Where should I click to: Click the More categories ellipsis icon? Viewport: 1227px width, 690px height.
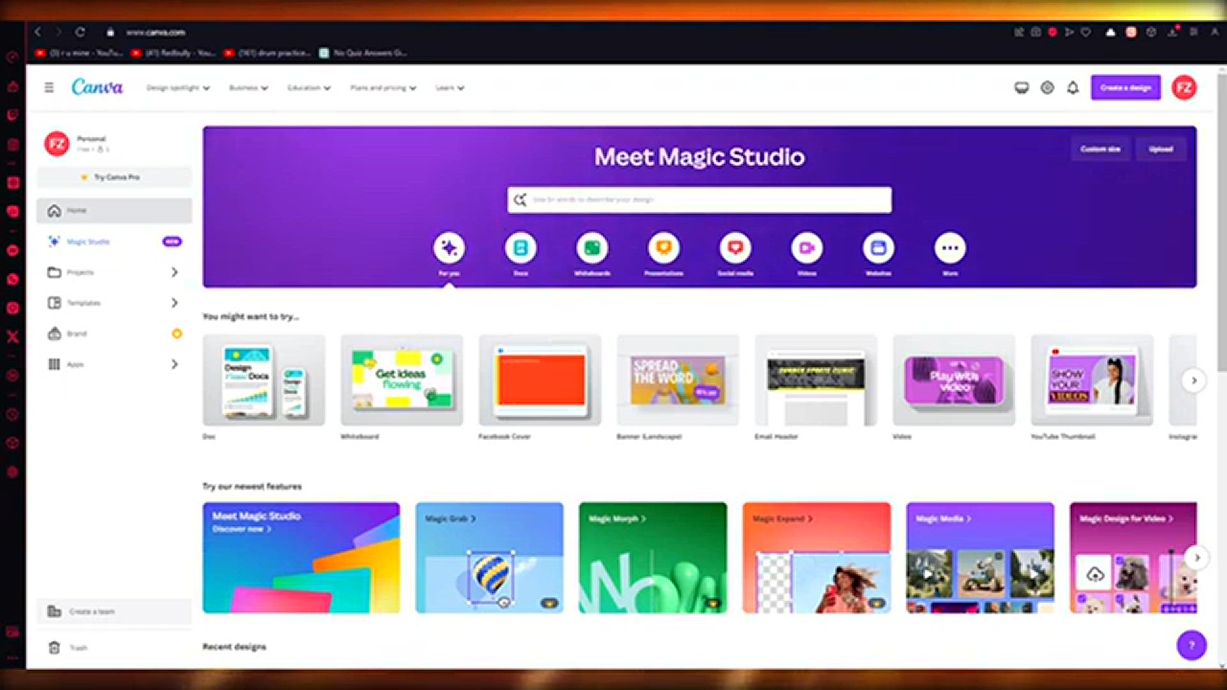(950, 248)
